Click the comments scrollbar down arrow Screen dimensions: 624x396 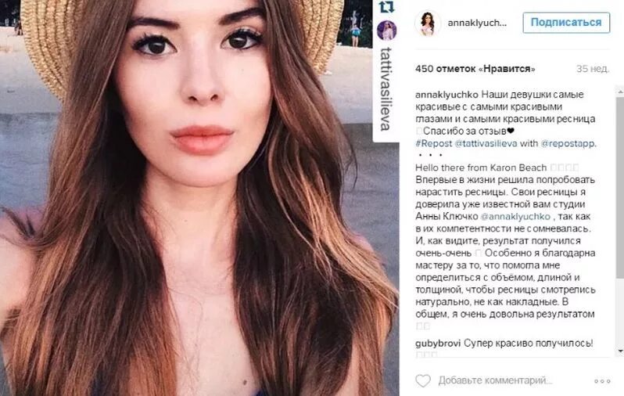(x=620, y=351)
